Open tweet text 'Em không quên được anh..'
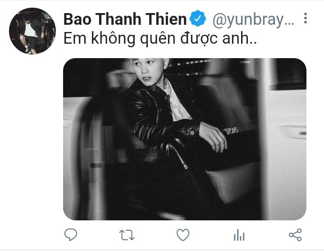Image resolution: width=324 pixels, height=251 pixels. 160,39
